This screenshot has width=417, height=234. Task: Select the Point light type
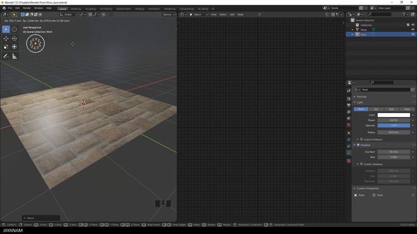click(361, 109)
